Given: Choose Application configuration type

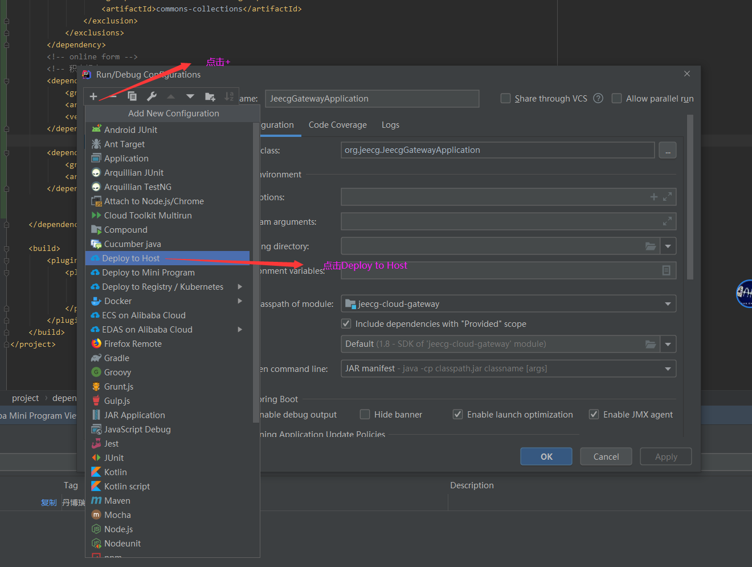Looking at the screenshot, I should [x=167, y=158].
